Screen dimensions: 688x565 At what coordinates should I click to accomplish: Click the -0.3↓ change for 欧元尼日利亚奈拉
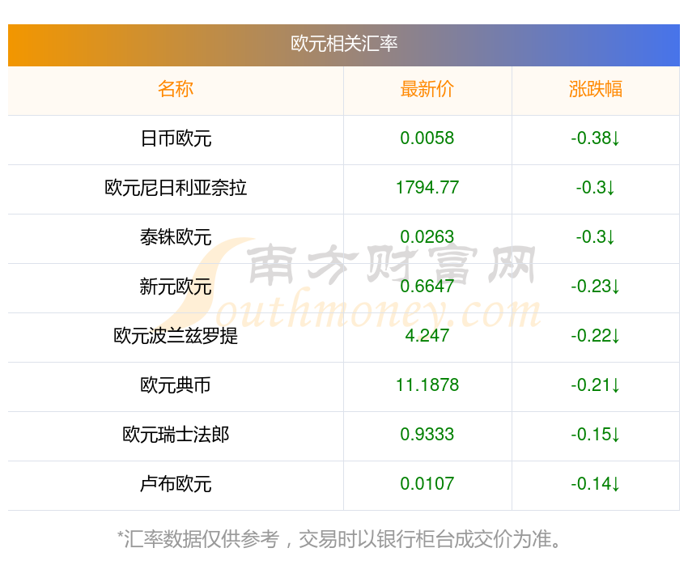(x=596, y=188)
